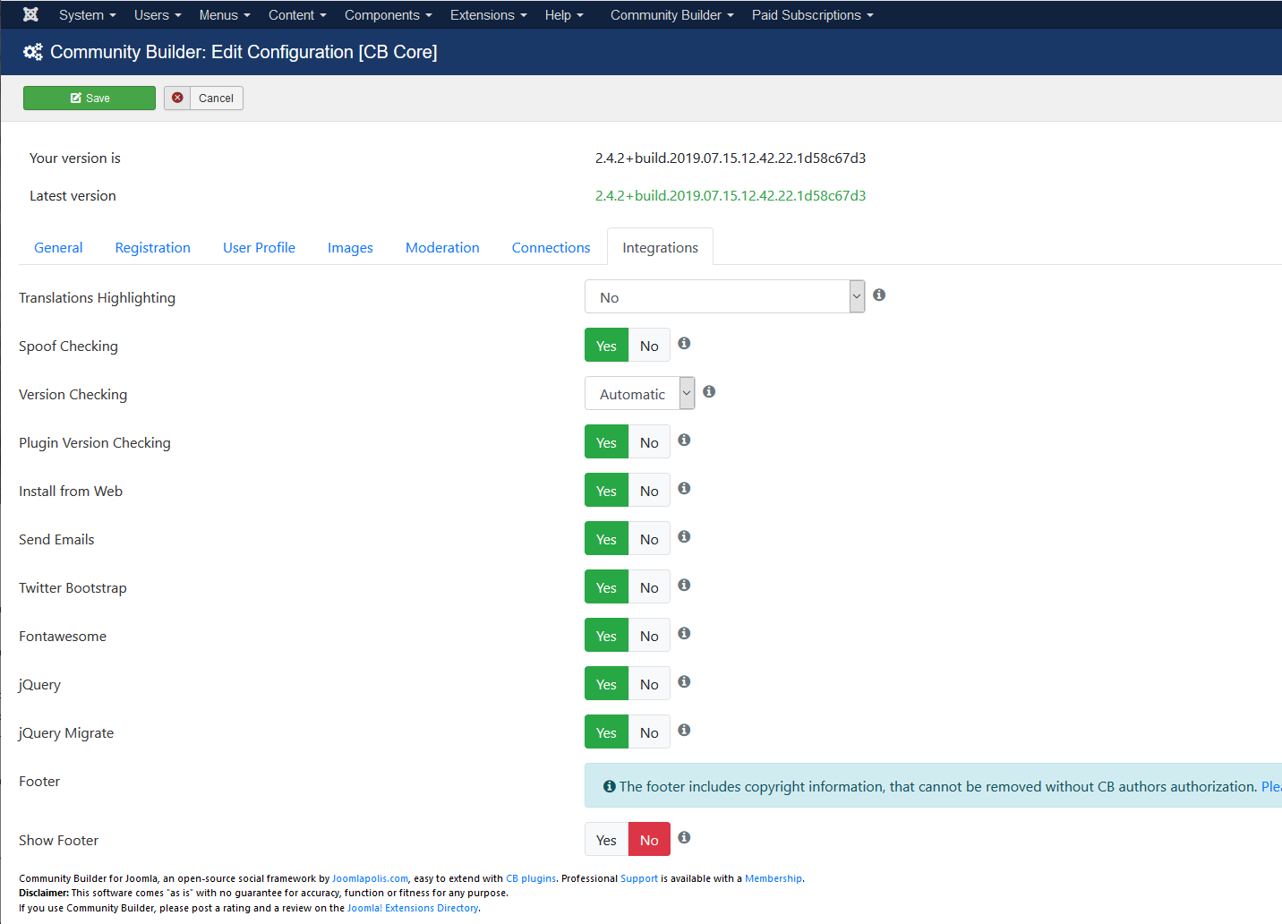This screenshot has height=924, width=1282.
Task: Open the Users menu
Action: pos(158,14)
